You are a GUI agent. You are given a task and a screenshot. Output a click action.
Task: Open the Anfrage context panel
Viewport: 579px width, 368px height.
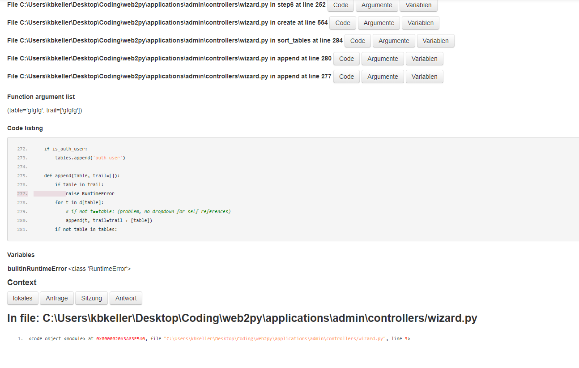pos(56,298)
